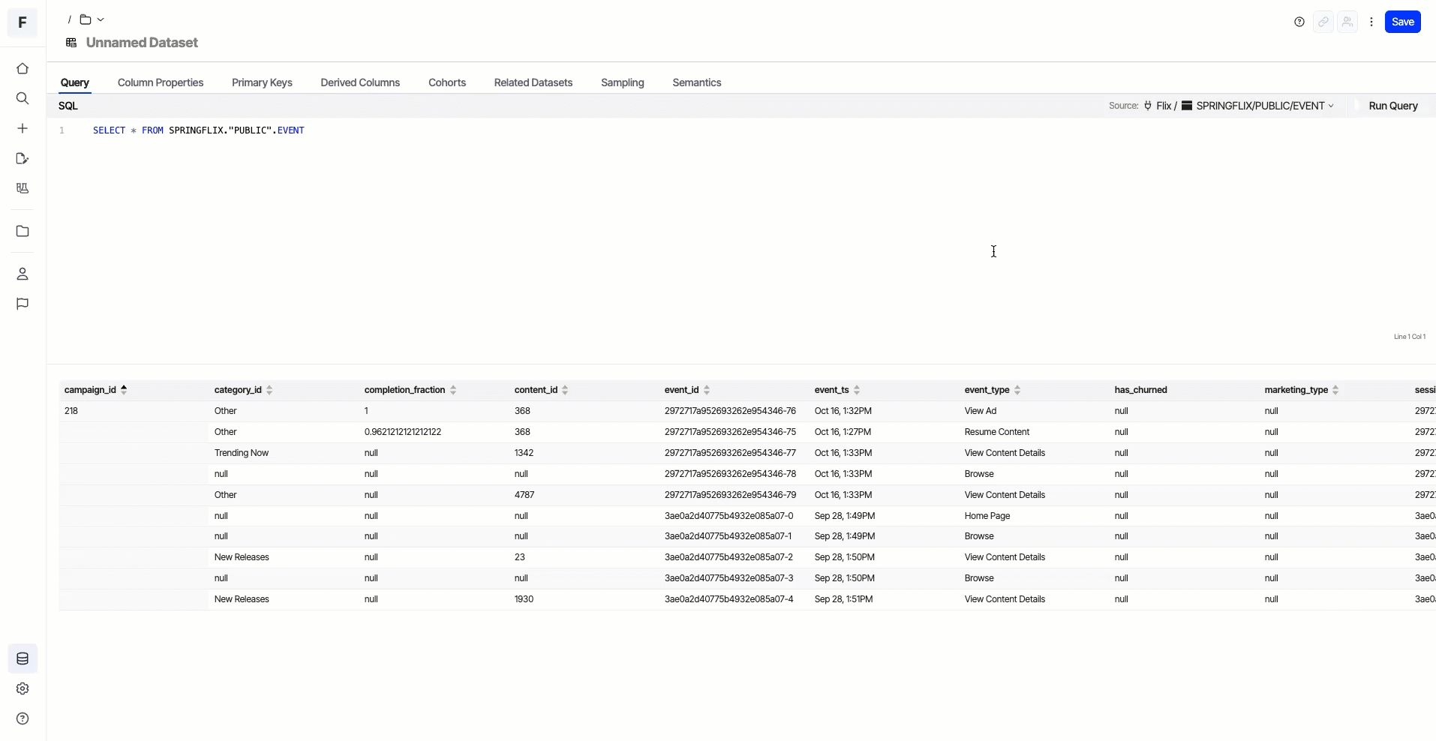Click the dataset table icon beside title
Screen dimensions: 1436x741
pos(71,43)
